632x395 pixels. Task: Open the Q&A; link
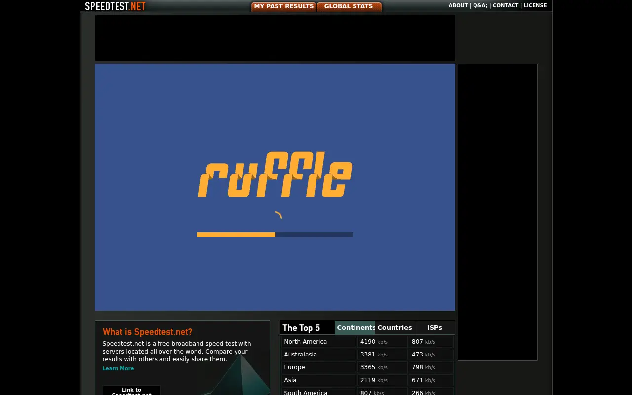tap(480, 6)
